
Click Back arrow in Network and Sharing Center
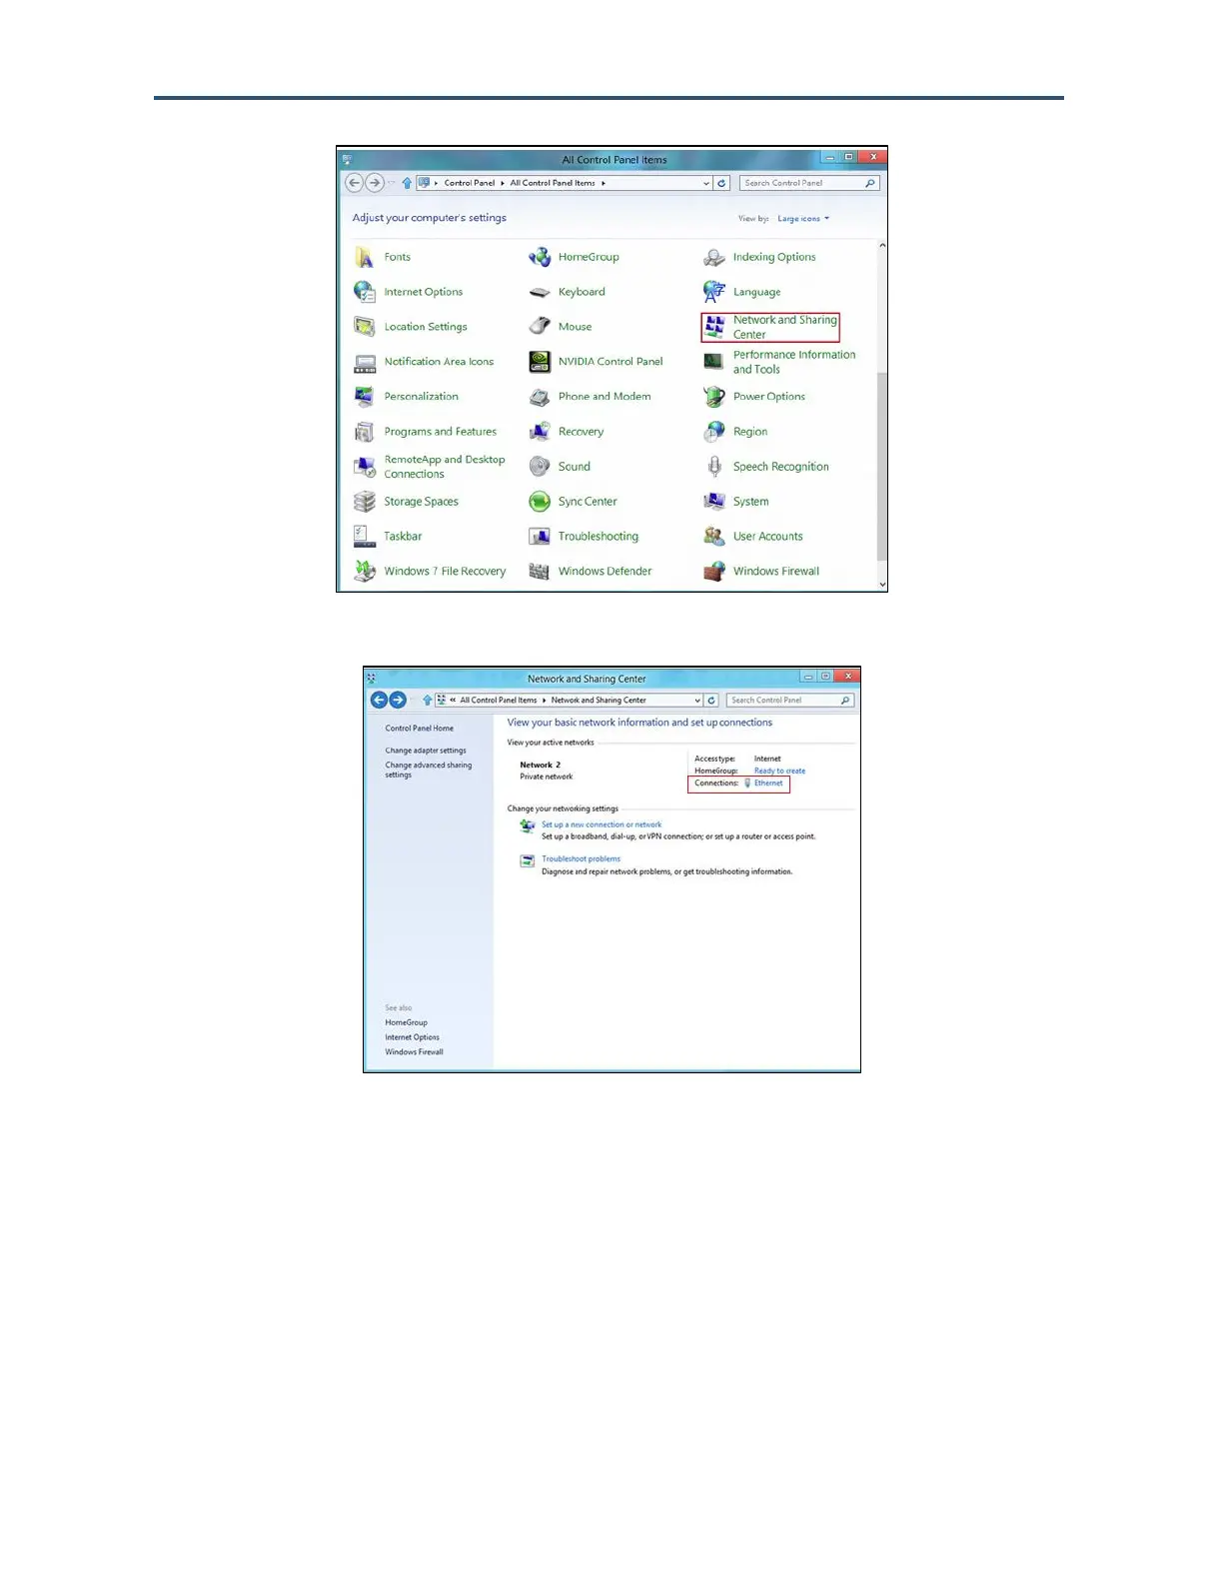coord(379,700)
